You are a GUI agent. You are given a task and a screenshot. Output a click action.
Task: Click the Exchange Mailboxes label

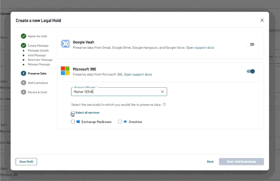[x=97, y=122]
